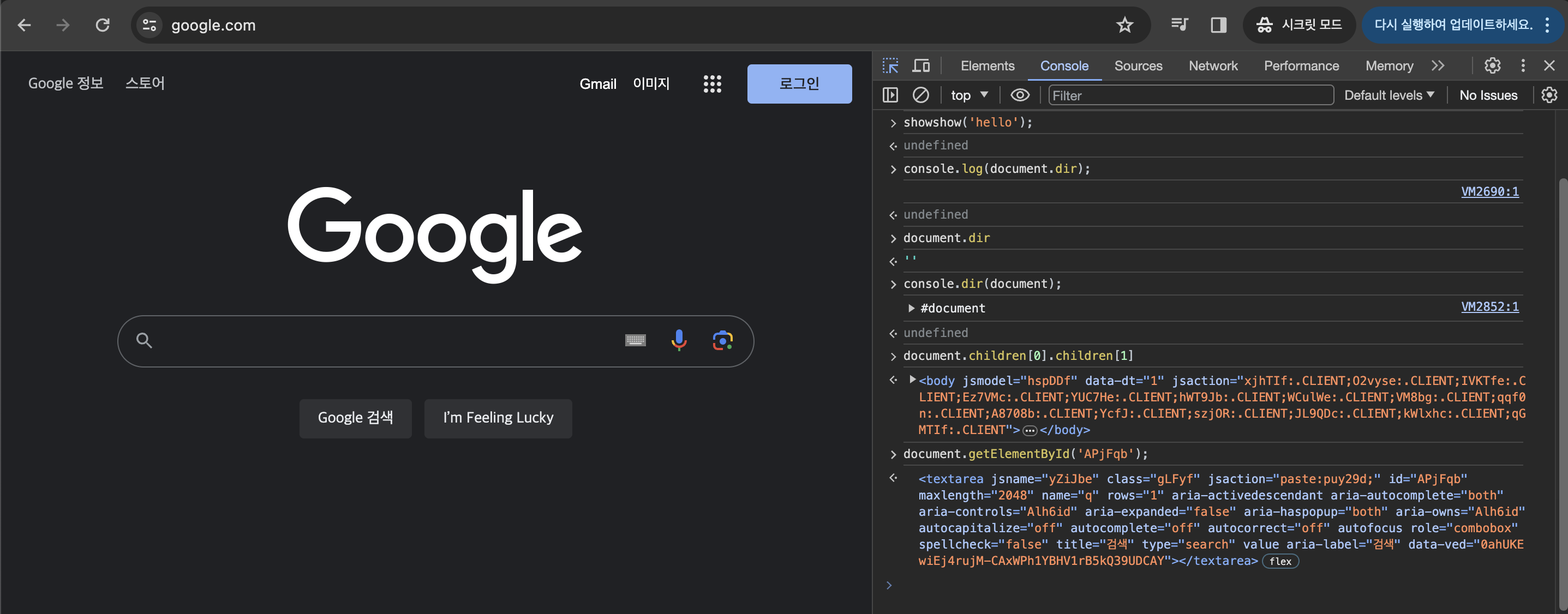Expand the body element output

(912, 380)
